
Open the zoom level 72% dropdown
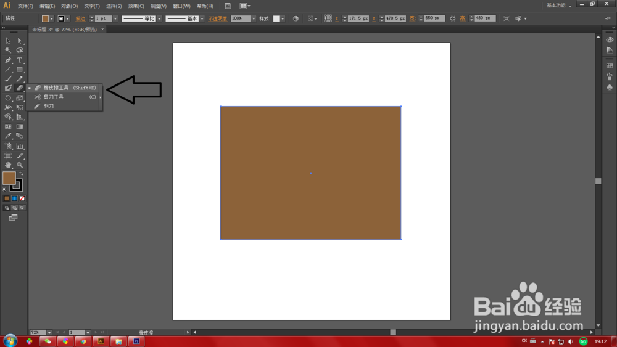[x=49, y=332]
